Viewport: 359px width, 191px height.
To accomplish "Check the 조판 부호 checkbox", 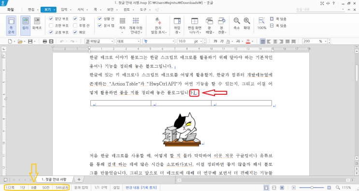I will coord(51,26).
